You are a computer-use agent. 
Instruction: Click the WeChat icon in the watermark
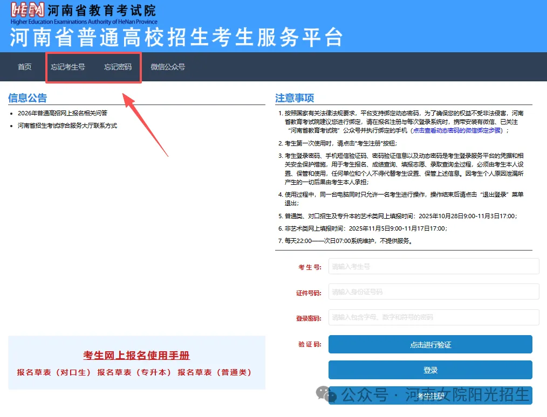pos(326,395)
